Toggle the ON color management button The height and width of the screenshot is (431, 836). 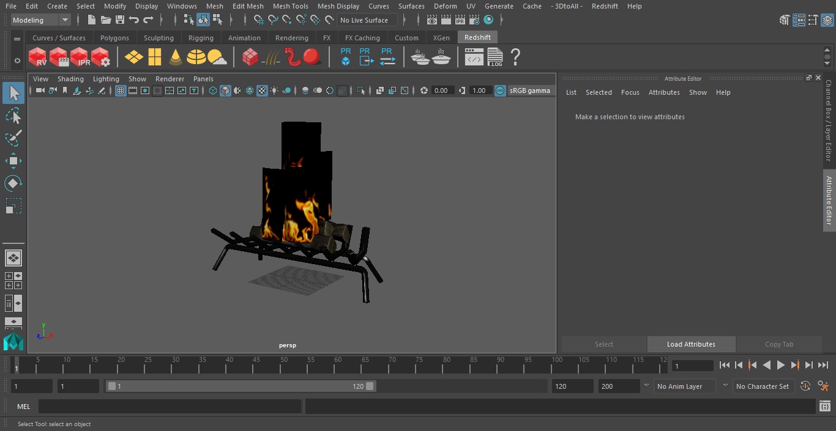click(500, 90)
